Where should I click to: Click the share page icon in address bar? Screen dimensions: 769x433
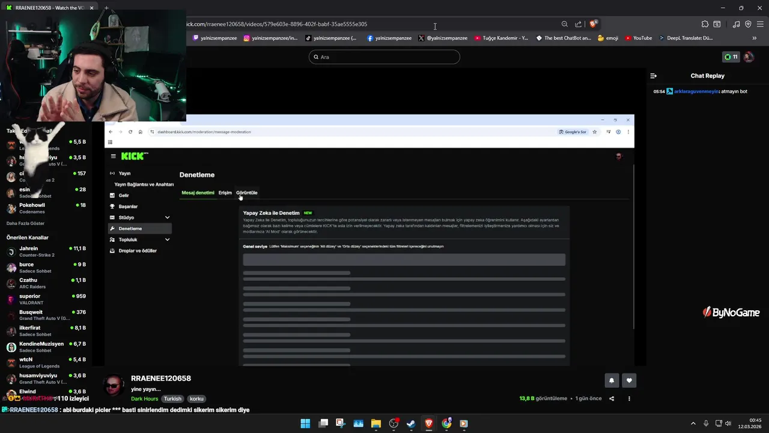[x=578, y=24]
